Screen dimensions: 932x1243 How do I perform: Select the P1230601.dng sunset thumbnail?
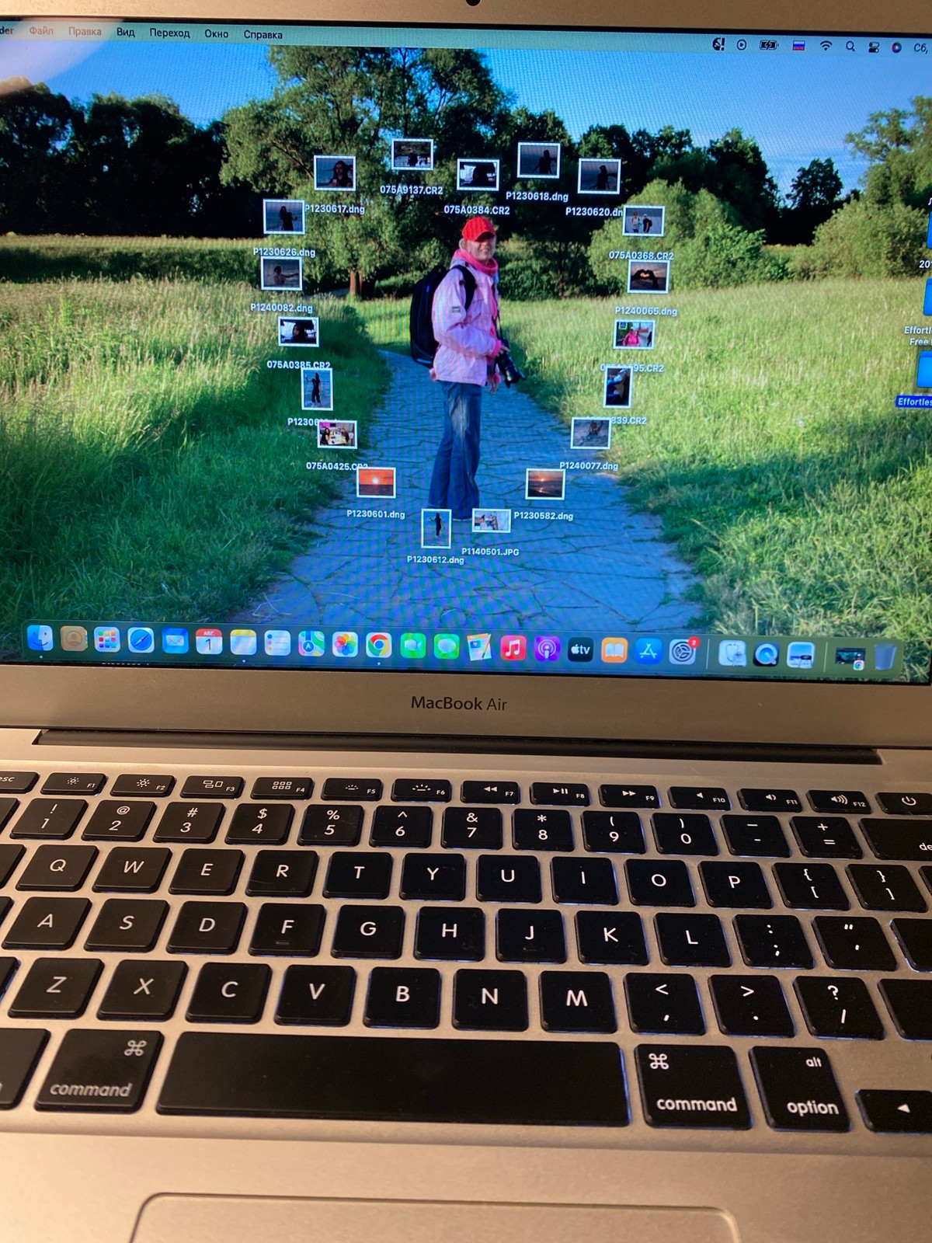click(x=376, y=482)
